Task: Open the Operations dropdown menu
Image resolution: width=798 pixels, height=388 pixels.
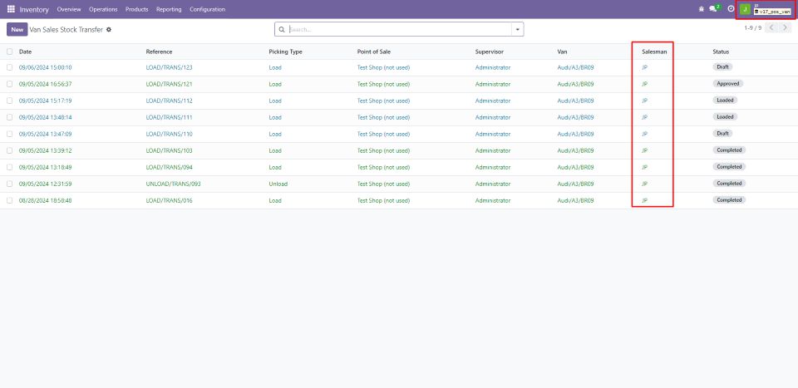Action: click(x=103, y=9)
